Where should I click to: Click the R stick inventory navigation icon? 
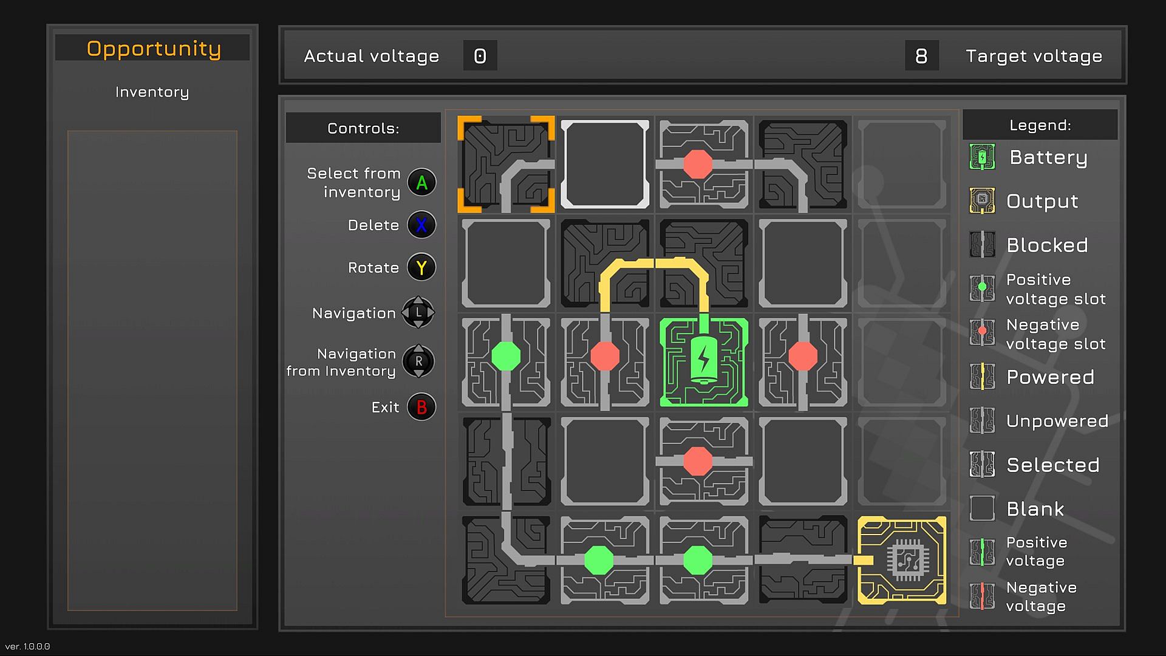pyautogui.click(x=418, y=361)
